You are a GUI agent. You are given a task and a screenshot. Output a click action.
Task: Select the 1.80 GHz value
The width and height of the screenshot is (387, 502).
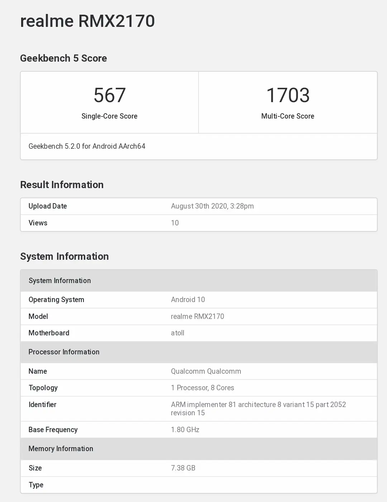pyautogui.click(x=185, y=430)
